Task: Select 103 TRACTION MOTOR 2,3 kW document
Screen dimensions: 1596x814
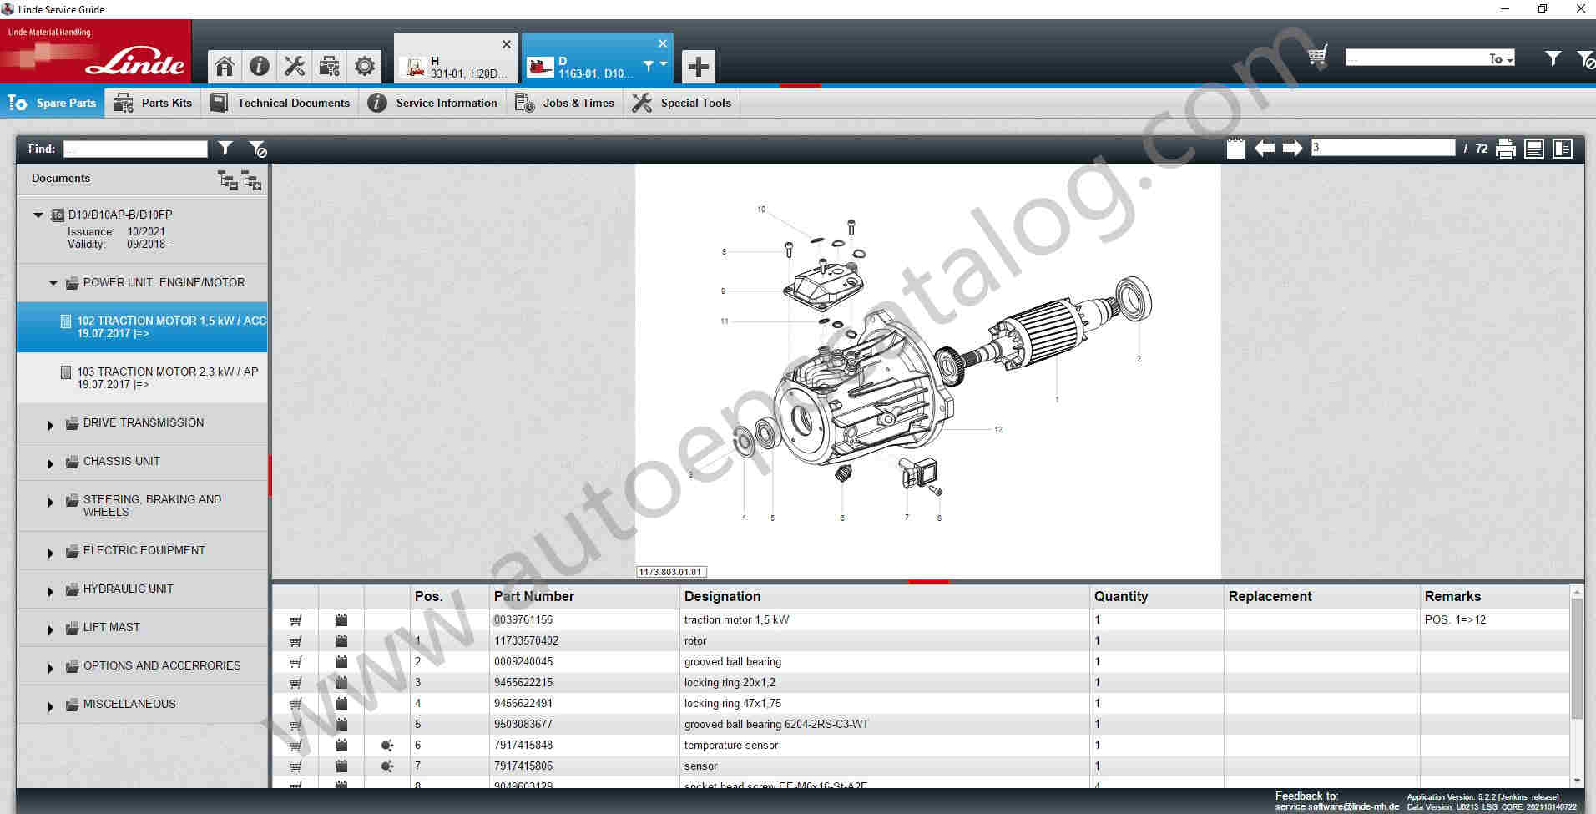Action: click(142, 378)
